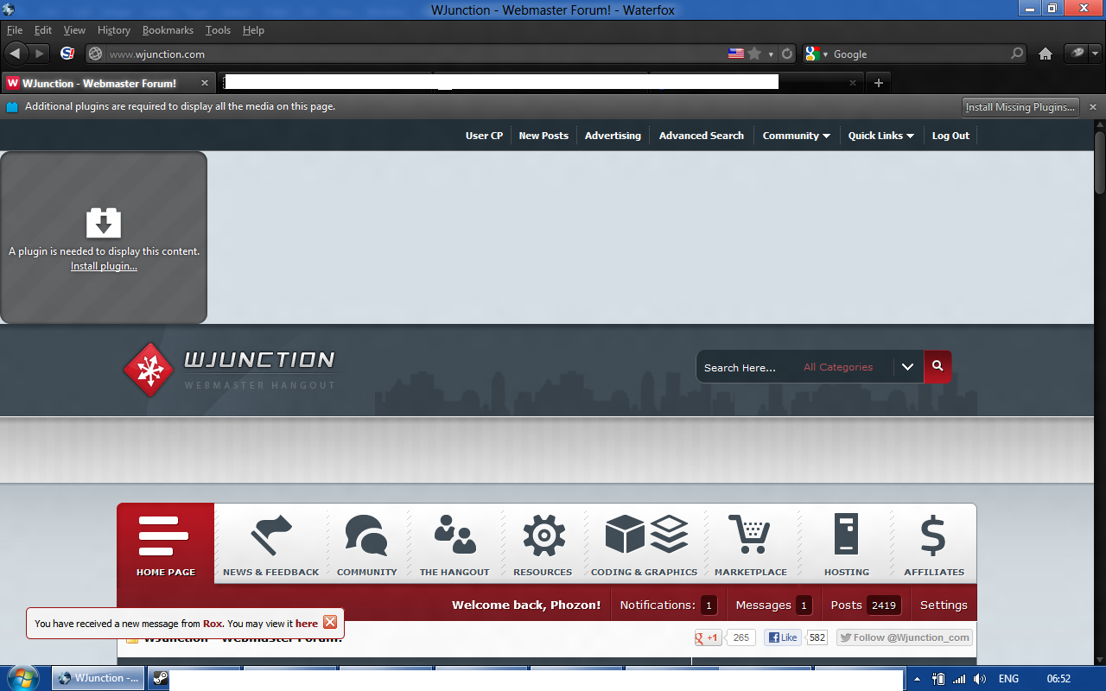Viewport: 1106px width, 691px height.
Task: Click the page vertical scrollbar thumb
Action: click(x=1100, y=162)
